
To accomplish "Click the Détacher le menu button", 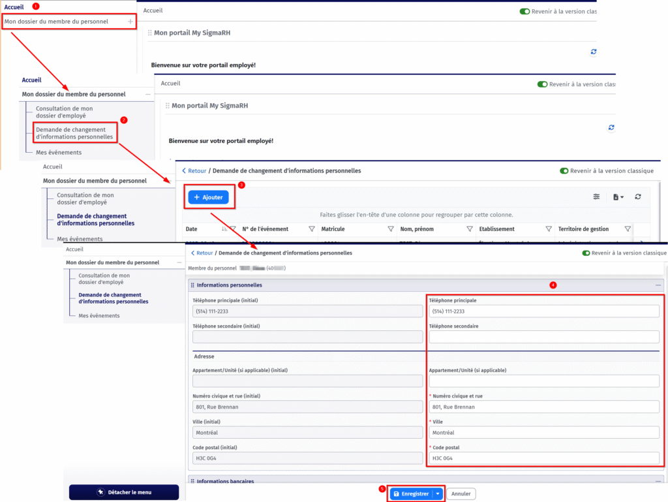I will point(124,492).
